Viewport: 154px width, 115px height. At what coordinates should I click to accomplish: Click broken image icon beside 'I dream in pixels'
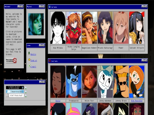(x=26, y=92)
